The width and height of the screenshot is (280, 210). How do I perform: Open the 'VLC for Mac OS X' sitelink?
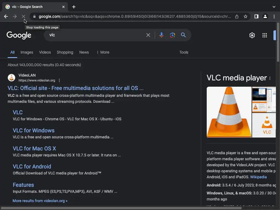[x=34, y=148]
